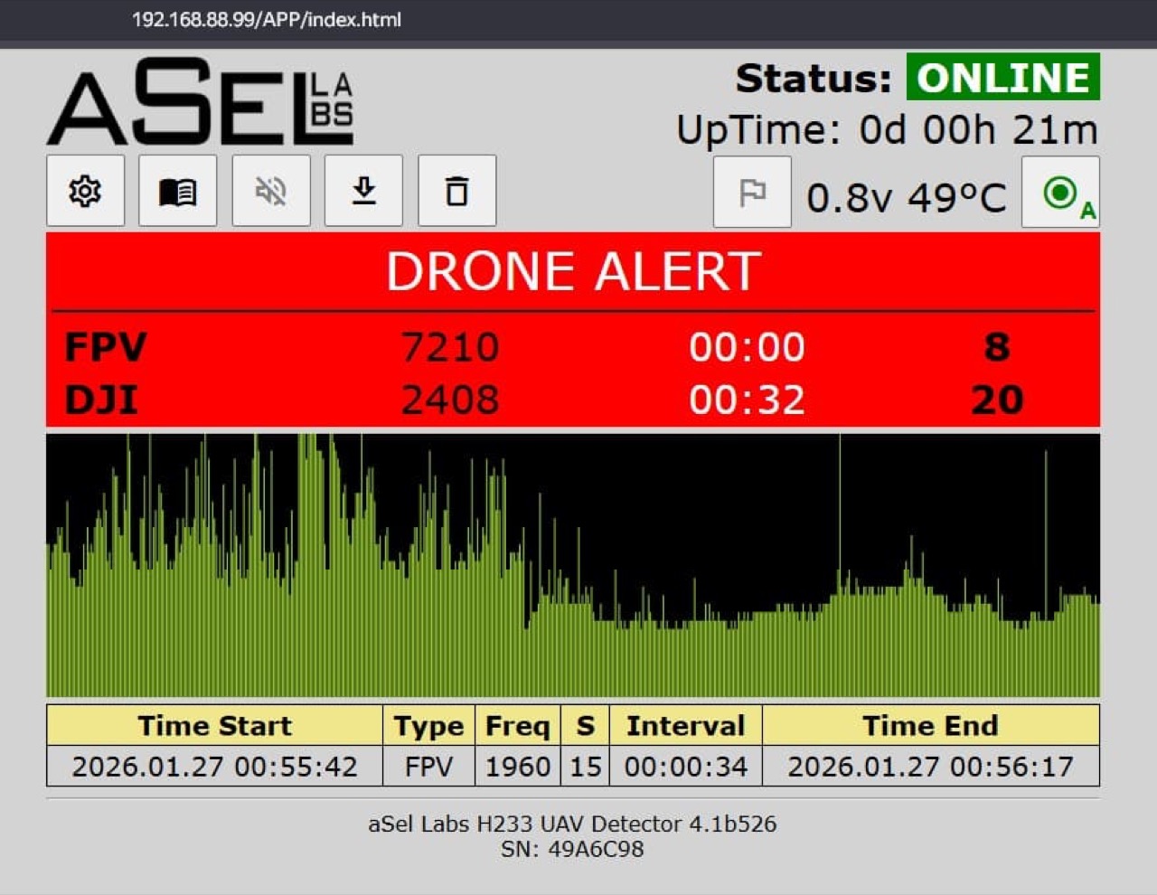Image resolution: width=1157 pixels, height=895 pixels.
Task: Click the green ONLINE status badge
Action: click(1003, 78)
